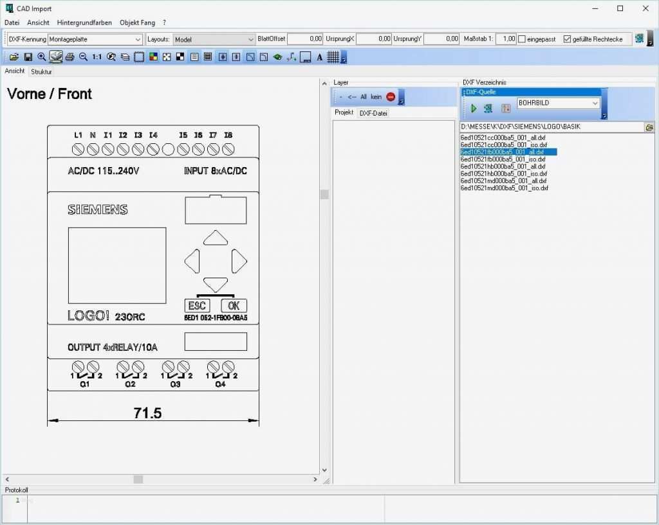Click the '<--' button in Layer toolbar
Screen dimensions: 659x525
(x=352, y=97)
